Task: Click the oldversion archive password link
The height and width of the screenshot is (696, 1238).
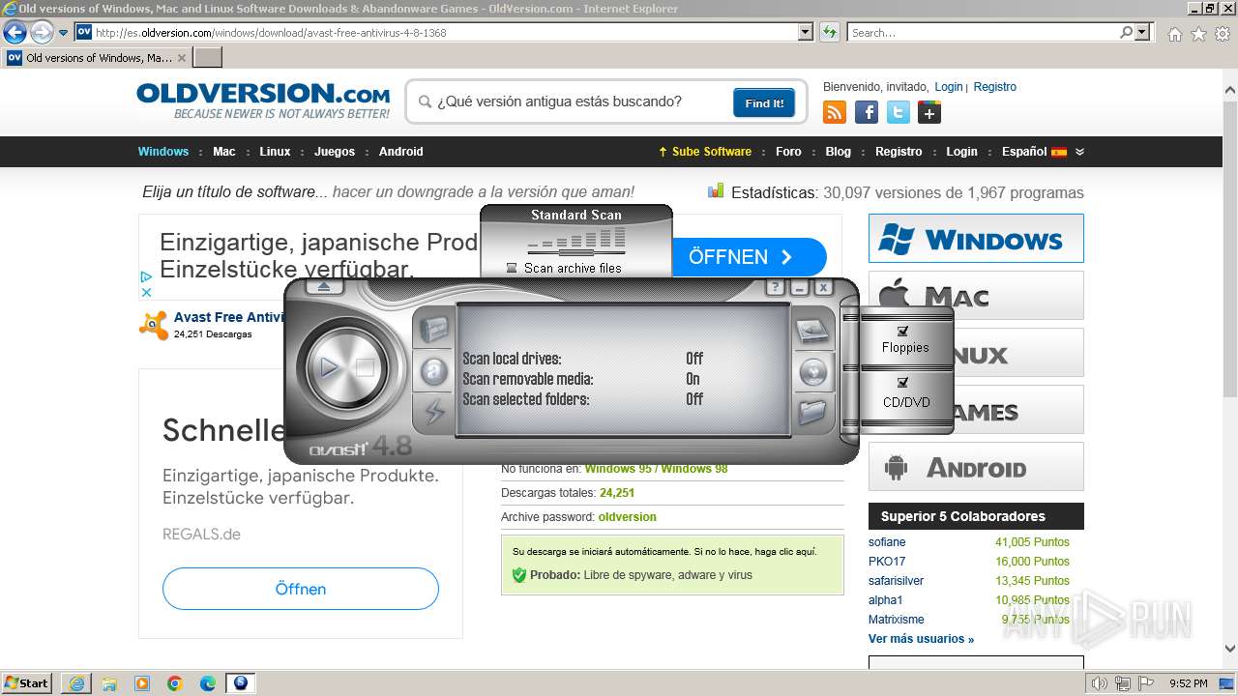Action: click(627, 517)
